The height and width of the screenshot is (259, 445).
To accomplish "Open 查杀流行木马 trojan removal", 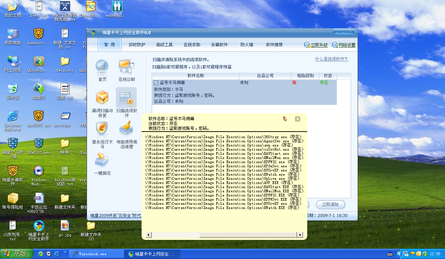I will coord(102,135).
